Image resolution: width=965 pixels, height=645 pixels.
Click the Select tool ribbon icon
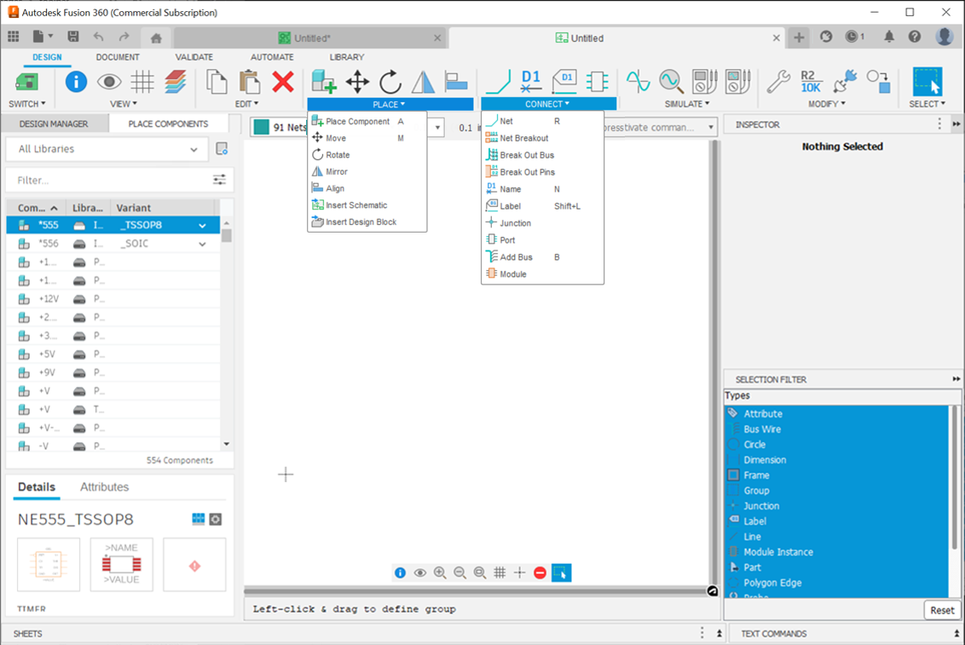(927, 82)
